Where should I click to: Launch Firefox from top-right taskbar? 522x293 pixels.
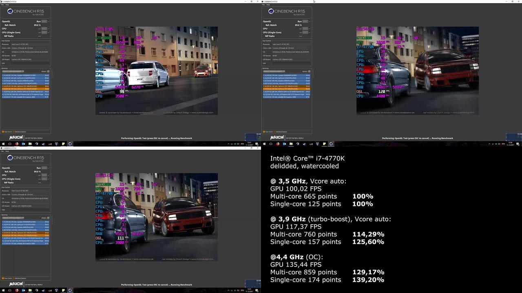(278, 144)
